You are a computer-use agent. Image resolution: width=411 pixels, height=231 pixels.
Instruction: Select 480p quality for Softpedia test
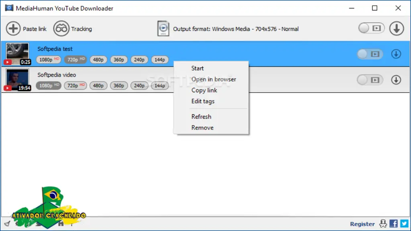[x=98, y=60]
